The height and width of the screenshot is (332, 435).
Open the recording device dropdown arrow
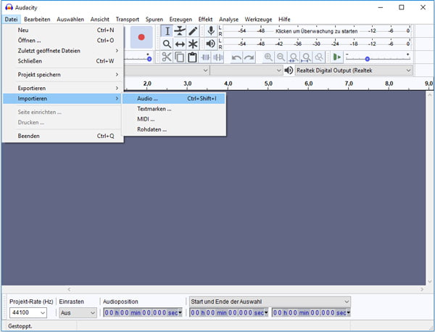(x=205, y=70)
